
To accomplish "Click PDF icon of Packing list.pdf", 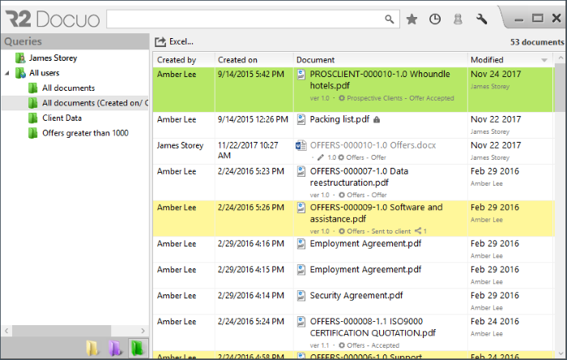I will 301,119.
